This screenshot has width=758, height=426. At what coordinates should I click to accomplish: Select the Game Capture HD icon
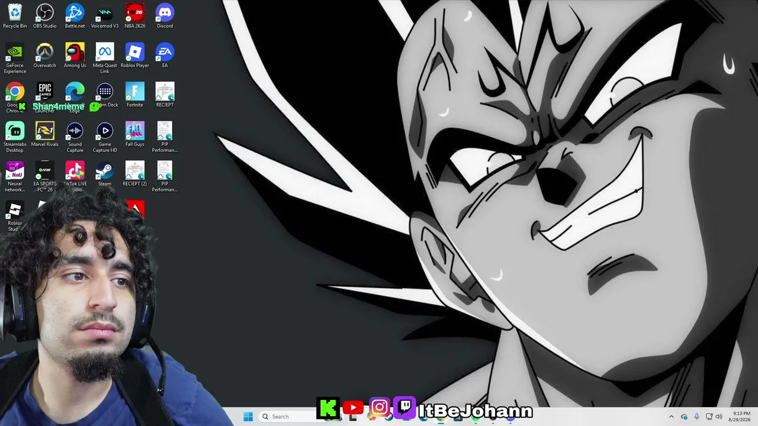click(x=105, y=137)
